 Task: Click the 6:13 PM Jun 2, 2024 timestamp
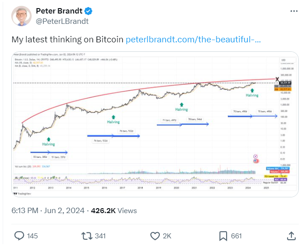[x=48, y=210]
